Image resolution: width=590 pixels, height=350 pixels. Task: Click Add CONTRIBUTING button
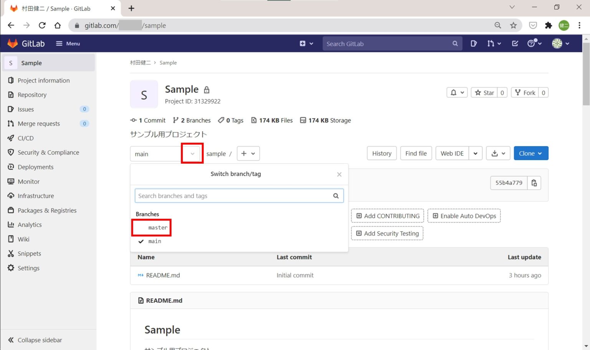click(387, 216)
